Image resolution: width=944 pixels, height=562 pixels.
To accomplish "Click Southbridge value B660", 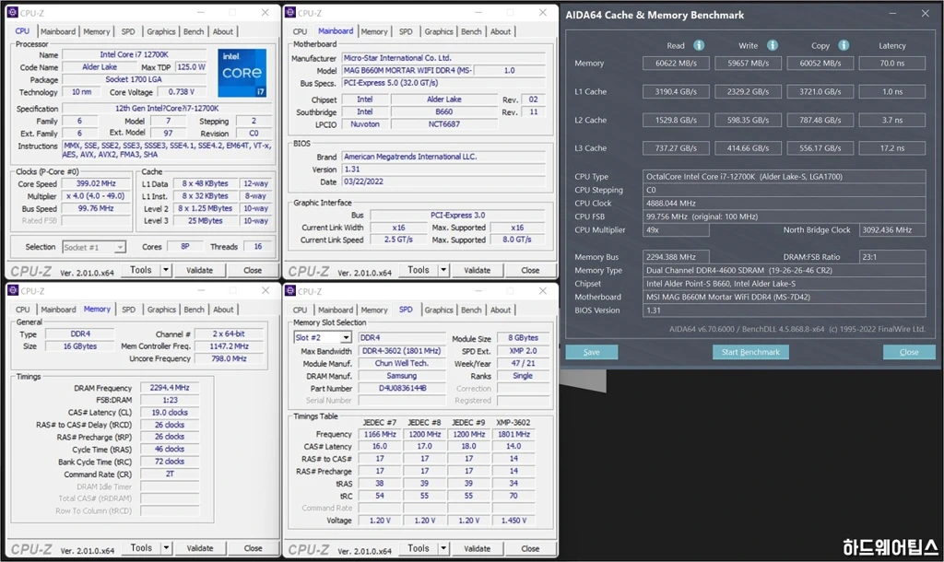I will (x=444, y=111).
